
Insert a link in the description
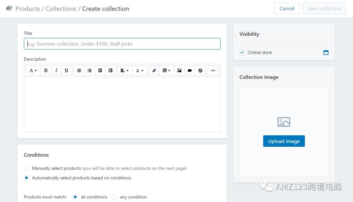(x=154, y=71)
